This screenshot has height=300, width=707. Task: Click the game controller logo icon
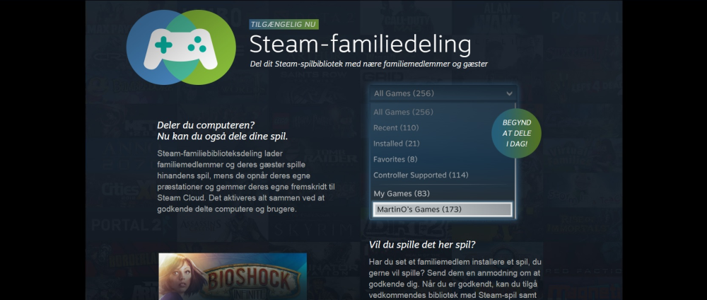point(181,47)
